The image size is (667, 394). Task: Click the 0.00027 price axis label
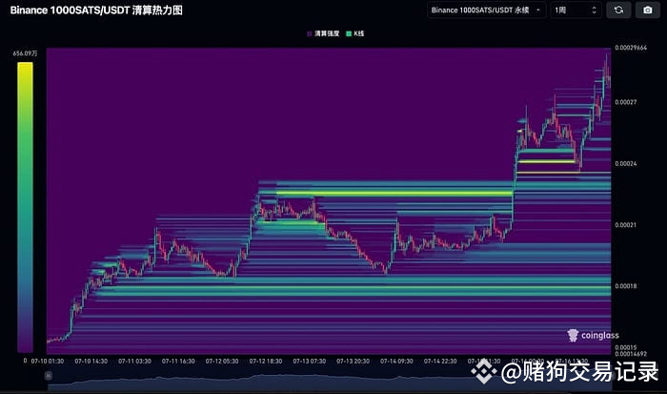coord(626,102)
